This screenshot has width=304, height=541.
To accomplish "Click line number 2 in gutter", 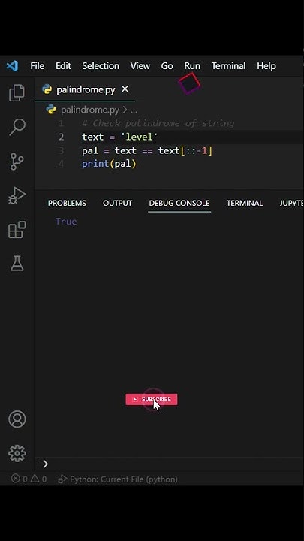I will [61, 137].
